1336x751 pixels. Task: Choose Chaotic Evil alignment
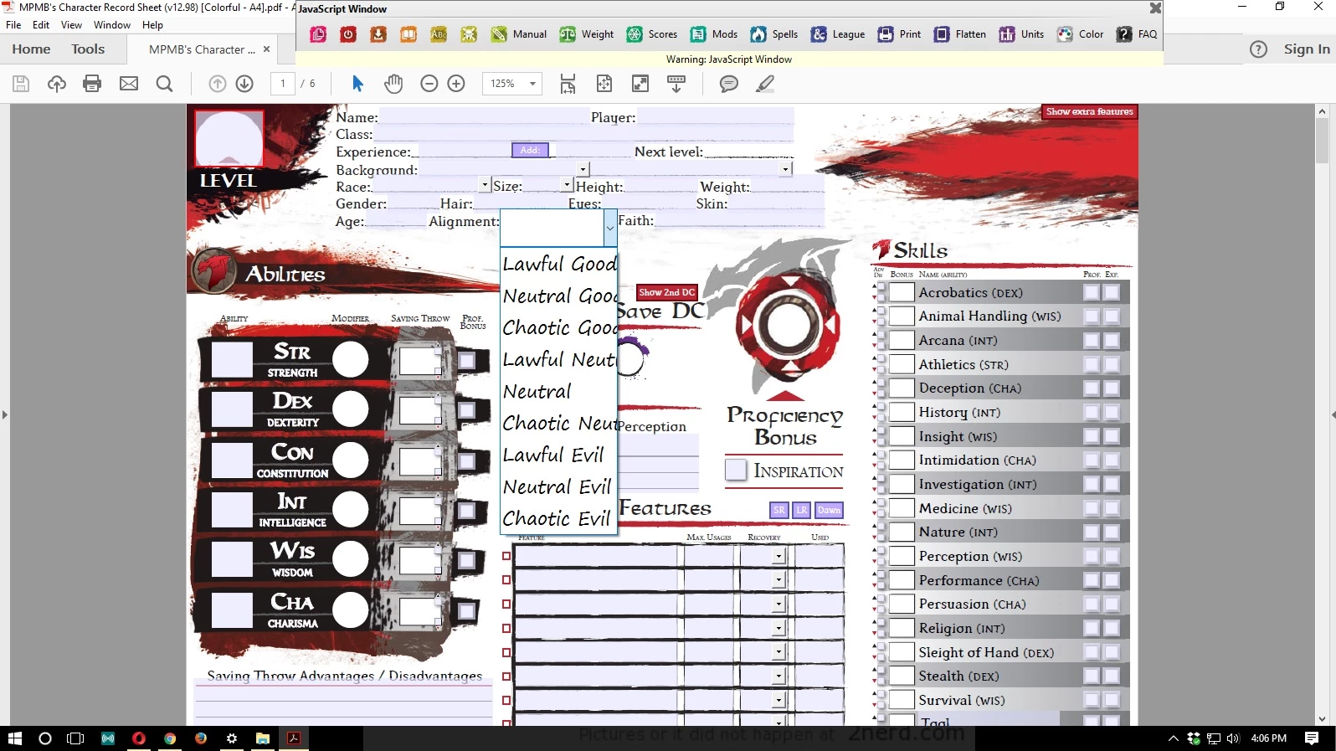[559, 518]
